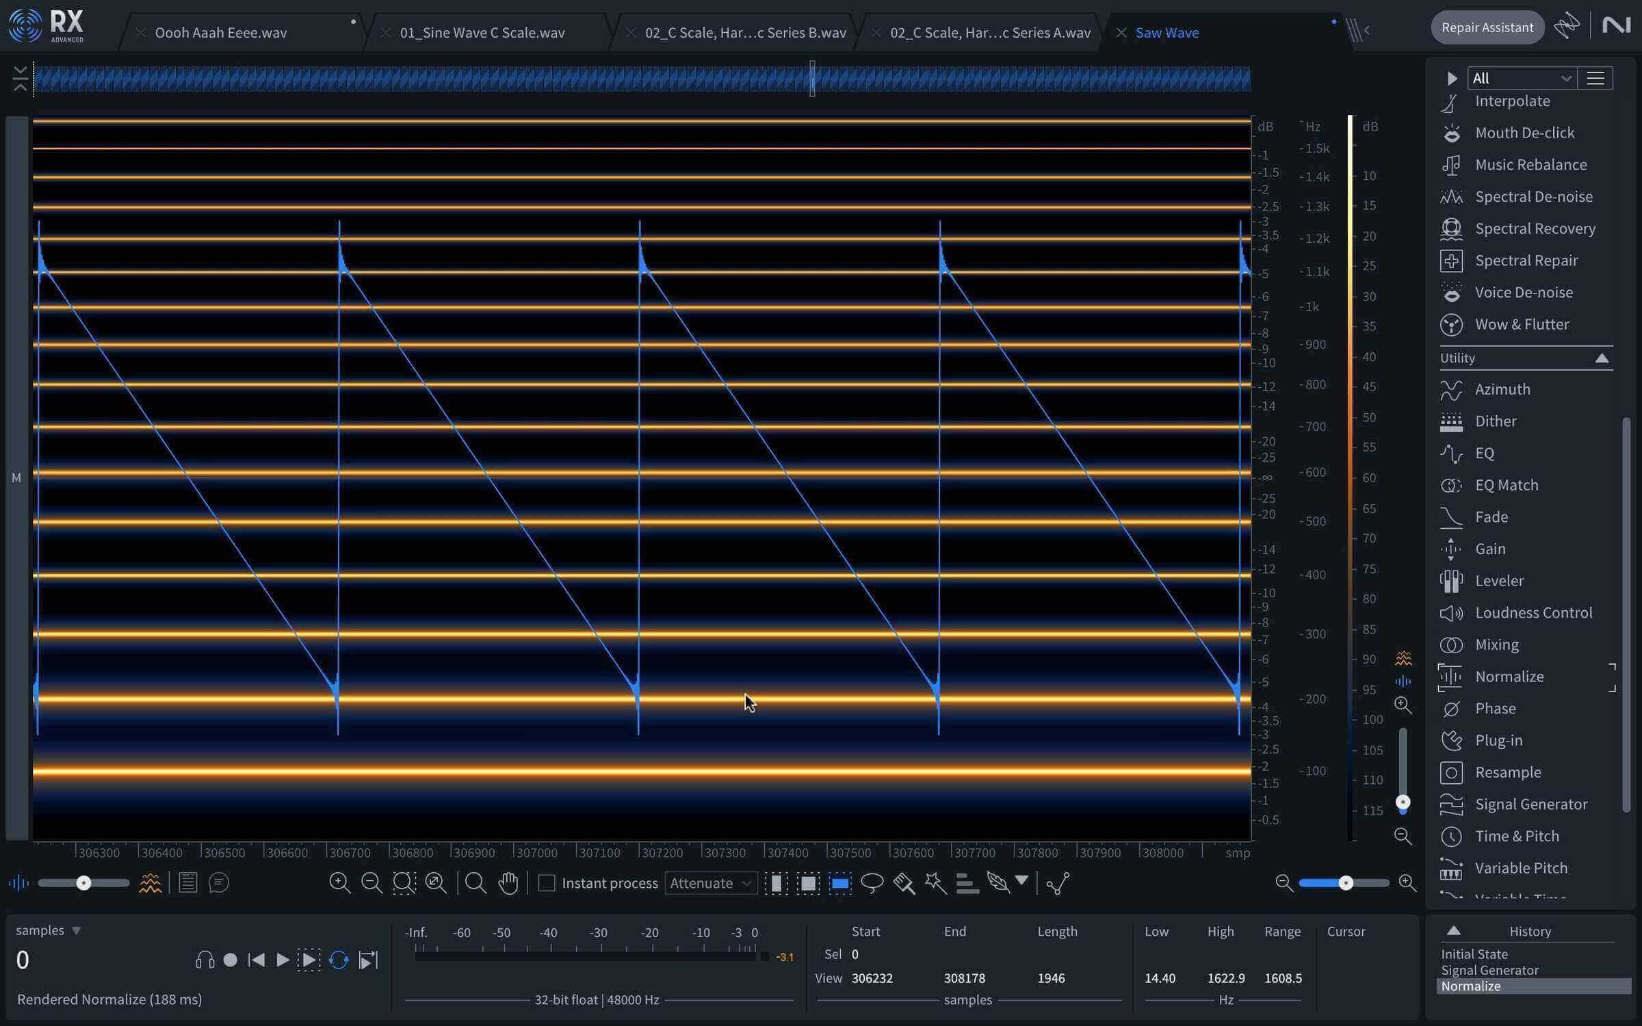Open the selection tool options arrow
The width and height of the screenshot is (1642, 1026).
[1021, 880]
